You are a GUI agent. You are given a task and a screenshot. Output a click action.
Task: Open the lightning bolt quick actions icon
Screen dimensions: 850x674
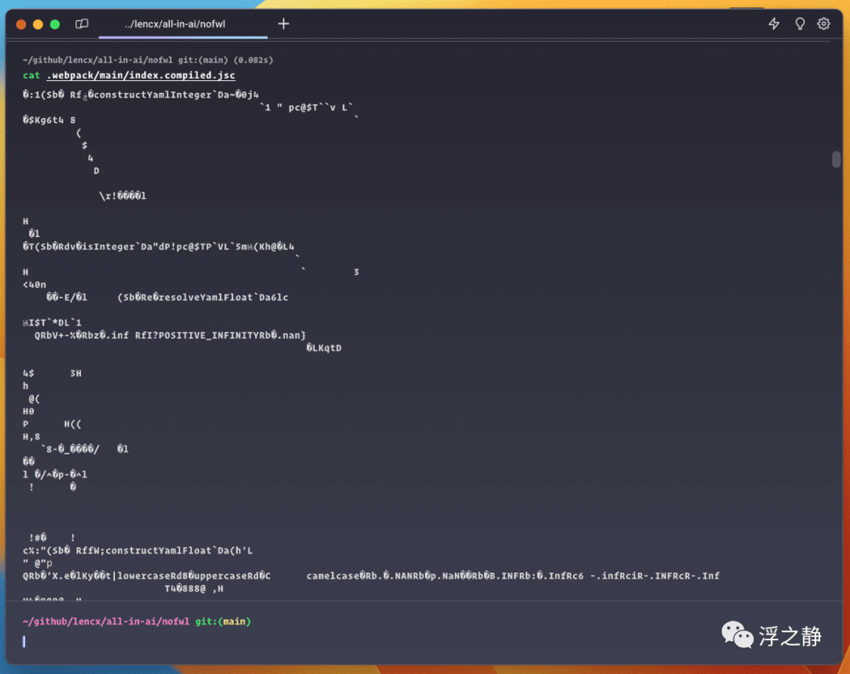pyautogui.click(x=774, y=24)
